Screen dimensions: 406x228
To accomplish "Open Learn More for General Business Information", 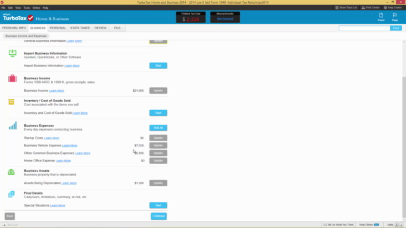I will click(x=74, y=41).
